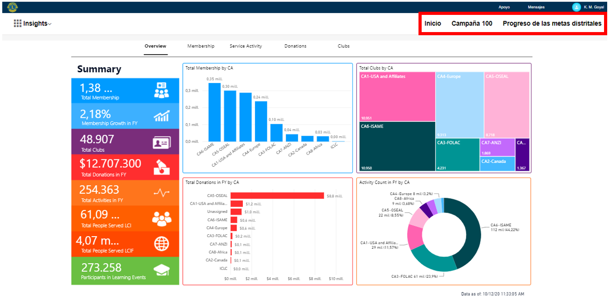Click the Lions Club logo icon
The height and width of the screenshot is (298, 609).
coord(13,7)
